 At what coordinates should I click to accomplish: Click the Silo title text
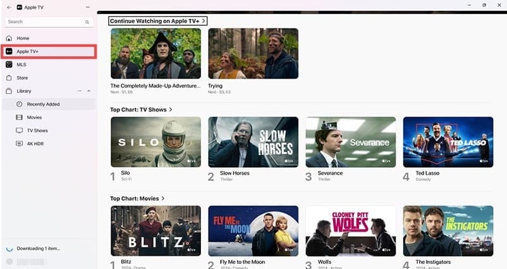[x=125, y=173]
